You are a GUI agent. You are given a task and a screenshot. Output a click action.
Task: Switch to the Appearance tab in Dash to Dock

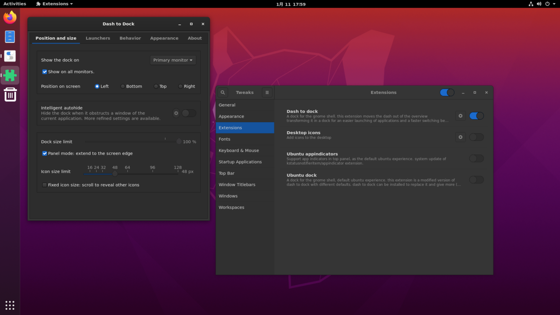(164, 38)
